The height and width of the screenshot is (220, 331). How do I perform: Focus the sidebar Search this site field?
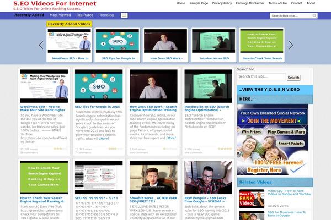click(x=261, y=76)
